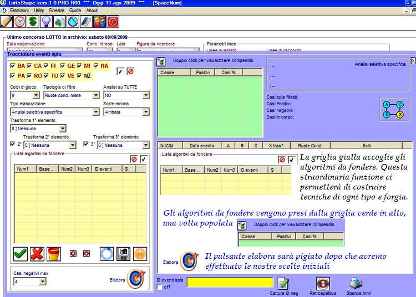Click the blue circle-in-square toolbar icon

coord(73,22)
